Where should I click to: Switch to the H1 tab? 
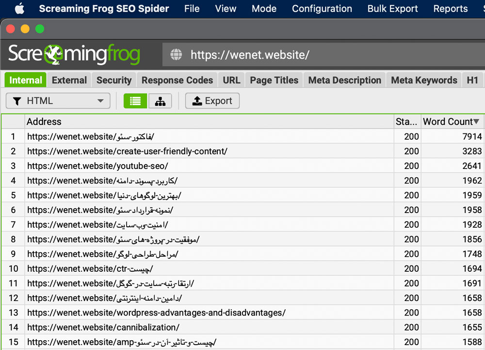[472, 80]
